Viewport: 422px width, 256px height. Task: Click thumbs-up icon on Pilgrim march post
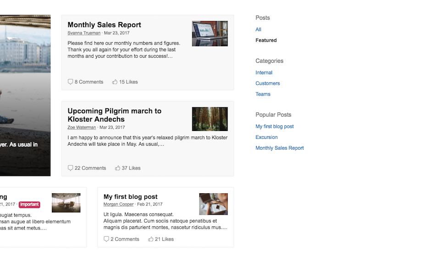tap(117, 168)
